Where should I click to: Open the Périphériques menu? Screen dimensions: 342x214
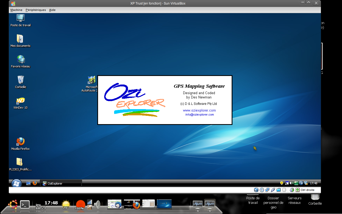click(x=36, y=10)
